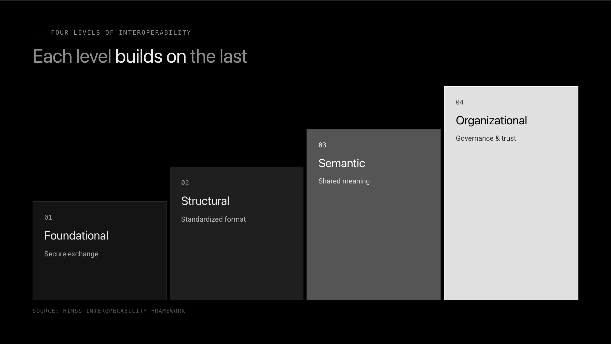Select the Secure exchange subtitle

71,254
